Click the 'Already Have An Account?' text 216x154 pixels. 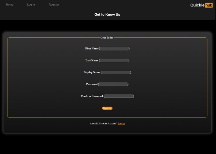tap(104, 124)
